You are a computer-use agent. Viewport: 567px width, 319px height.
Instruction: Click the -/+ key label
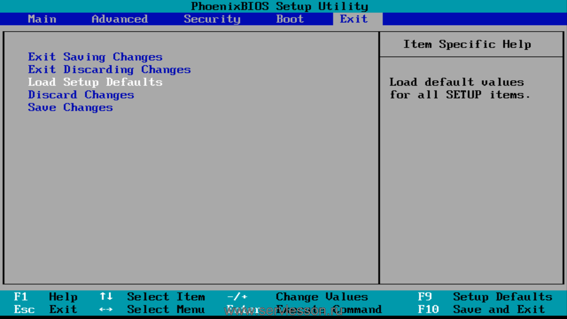[x=237, y=297]
